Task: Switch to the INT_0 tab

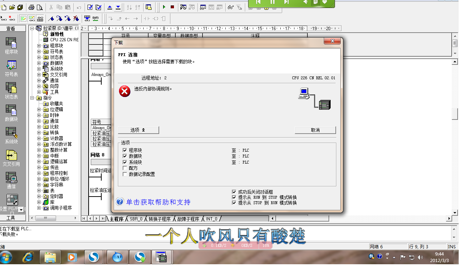Action: pyautogui.click(x=212, y=219)
